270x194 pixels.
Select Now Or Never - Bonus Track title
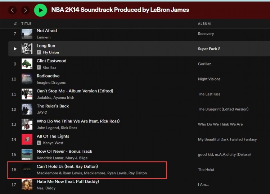64,151
